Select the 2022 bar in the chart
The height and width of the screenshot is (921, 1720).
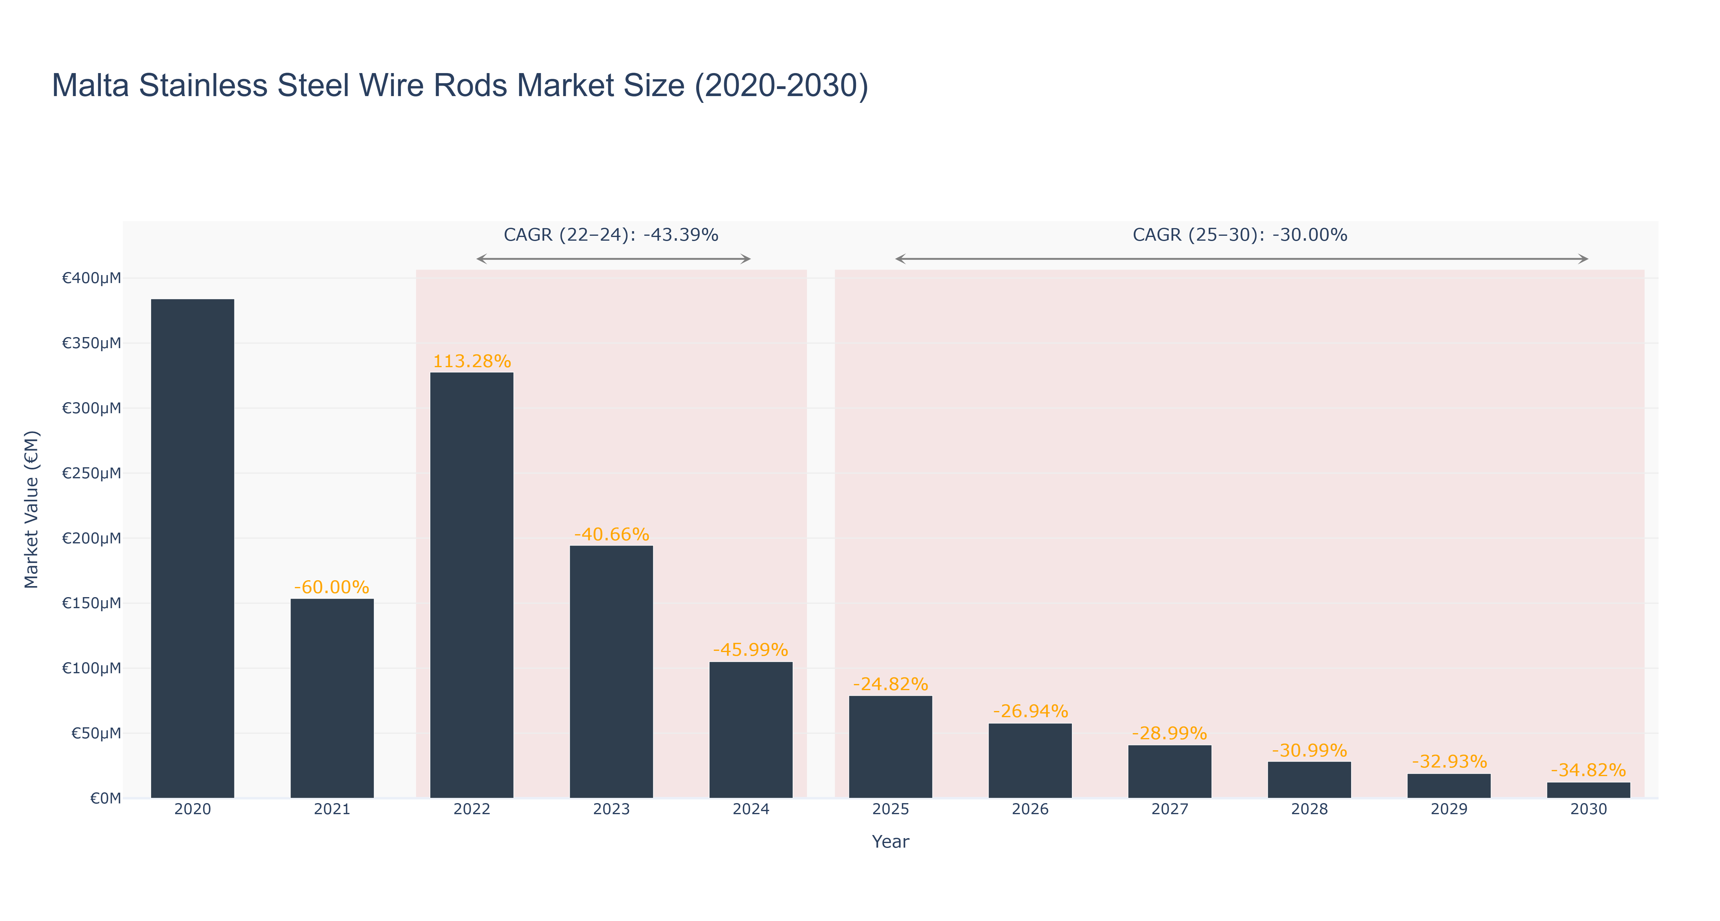[471, 585]
